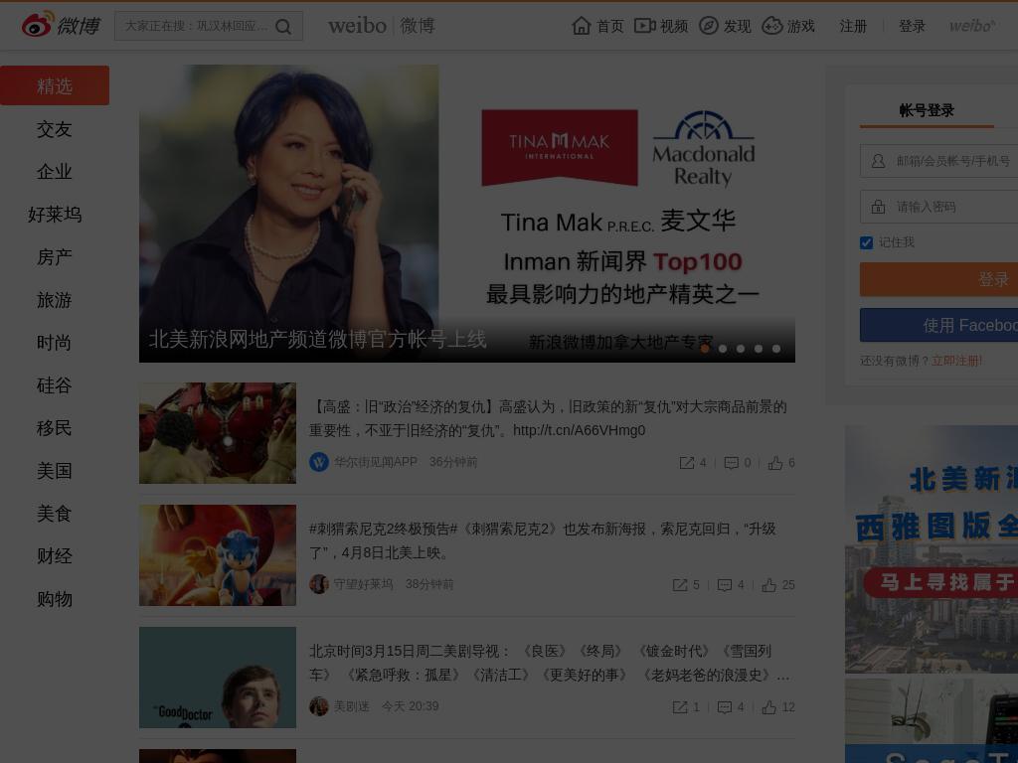Viewport: 1018px width, 763px height.
Task: Select the 房产 category
Action: (x=55, y=257)
